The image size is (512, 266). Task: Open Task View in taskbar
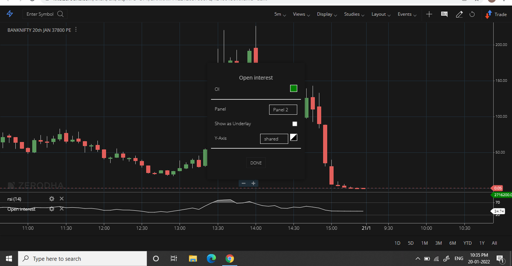(174, 258)
